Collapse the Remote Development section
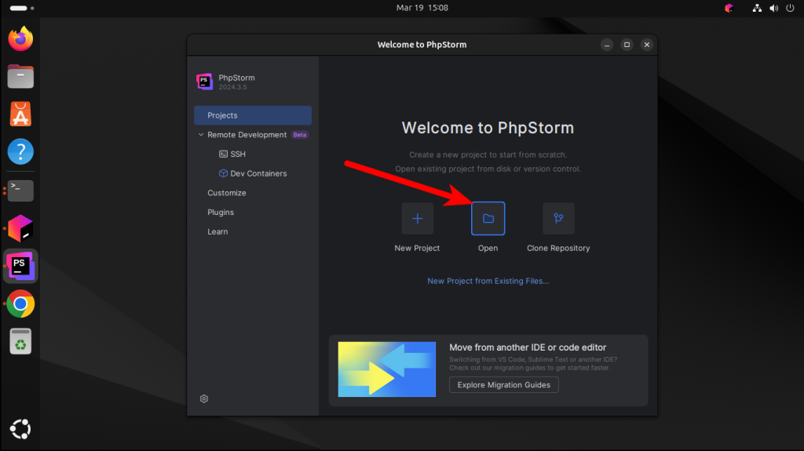 (x=201, y=135)
